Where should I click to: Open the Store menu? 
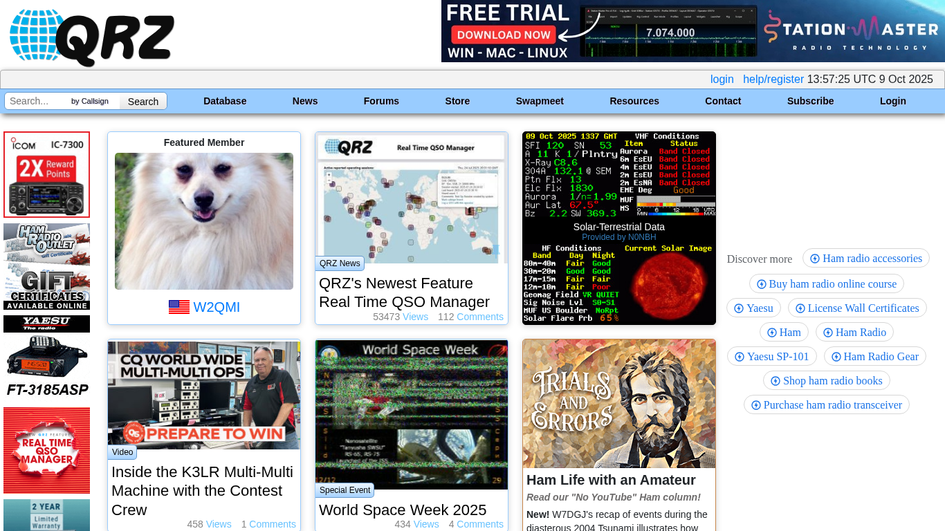(457, 101)
